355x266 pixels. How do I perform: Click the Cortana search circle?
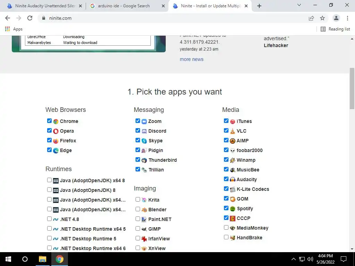point(25,259)
